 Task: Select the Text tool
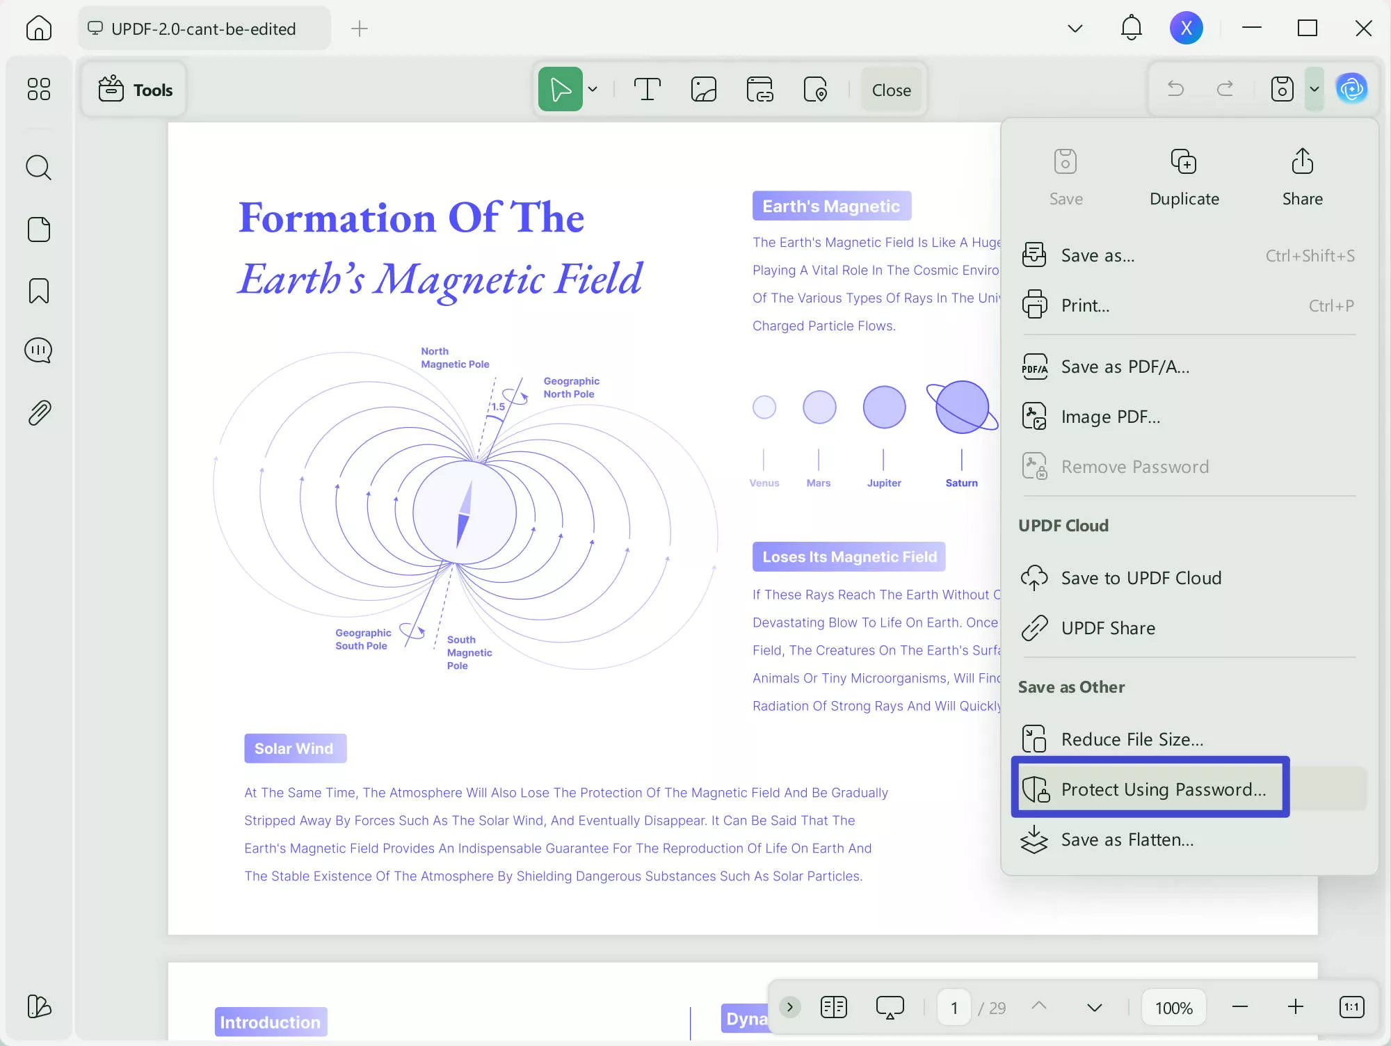[x=648, y=89]
